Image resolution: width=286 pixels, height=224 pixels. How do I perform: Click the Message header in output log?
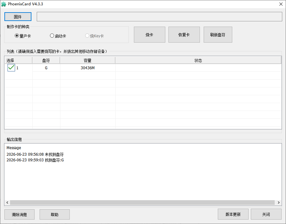pyautogui.click(x=14, y=148)
